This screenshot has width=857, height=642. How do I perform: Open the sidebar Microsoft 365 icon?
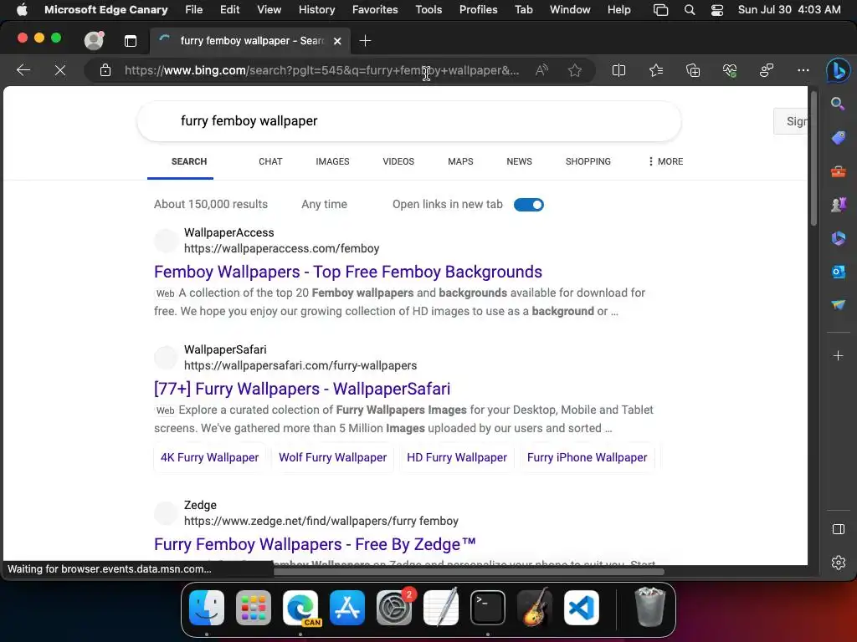pos(838,238)
